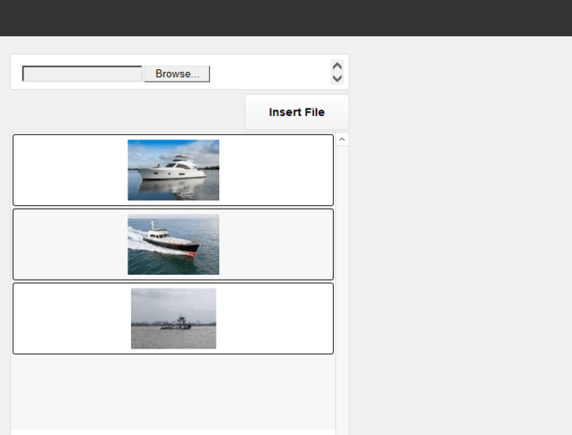Click the Insert File button

point(296,112)
